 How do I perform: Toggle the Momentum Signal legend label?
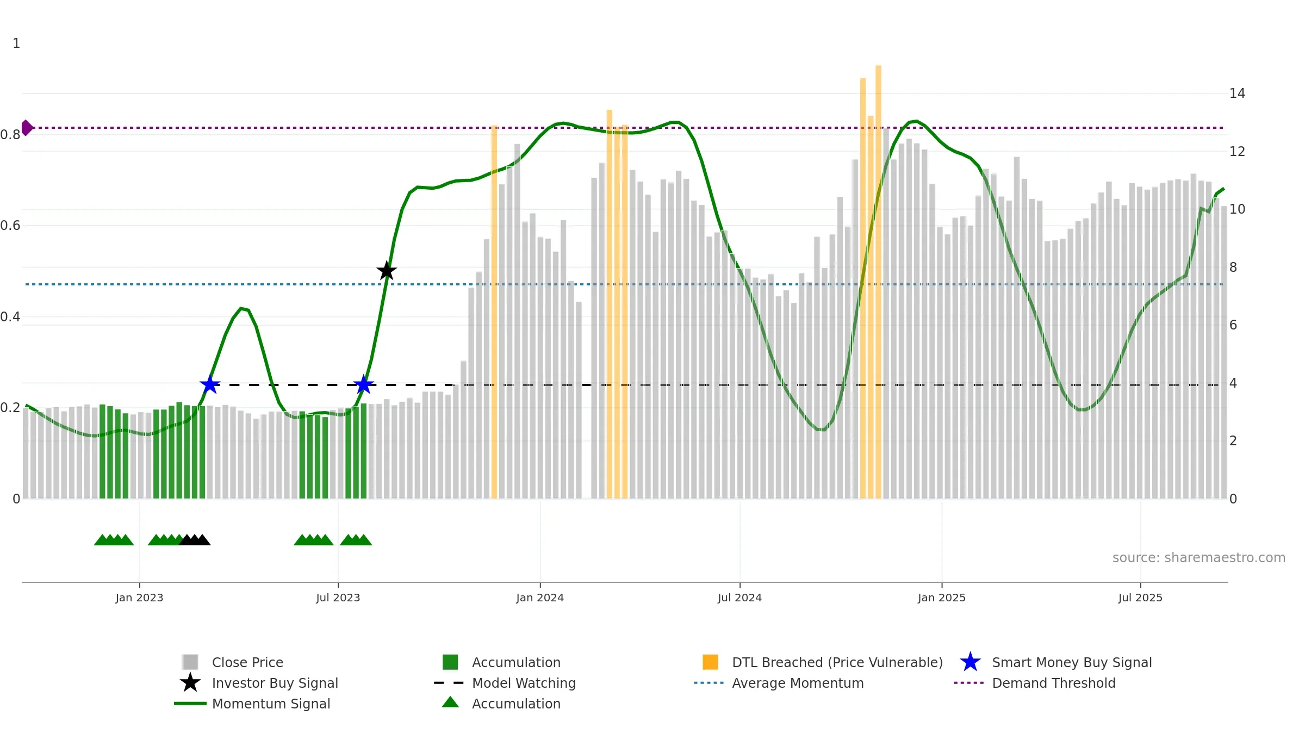(x=271, y=704)
